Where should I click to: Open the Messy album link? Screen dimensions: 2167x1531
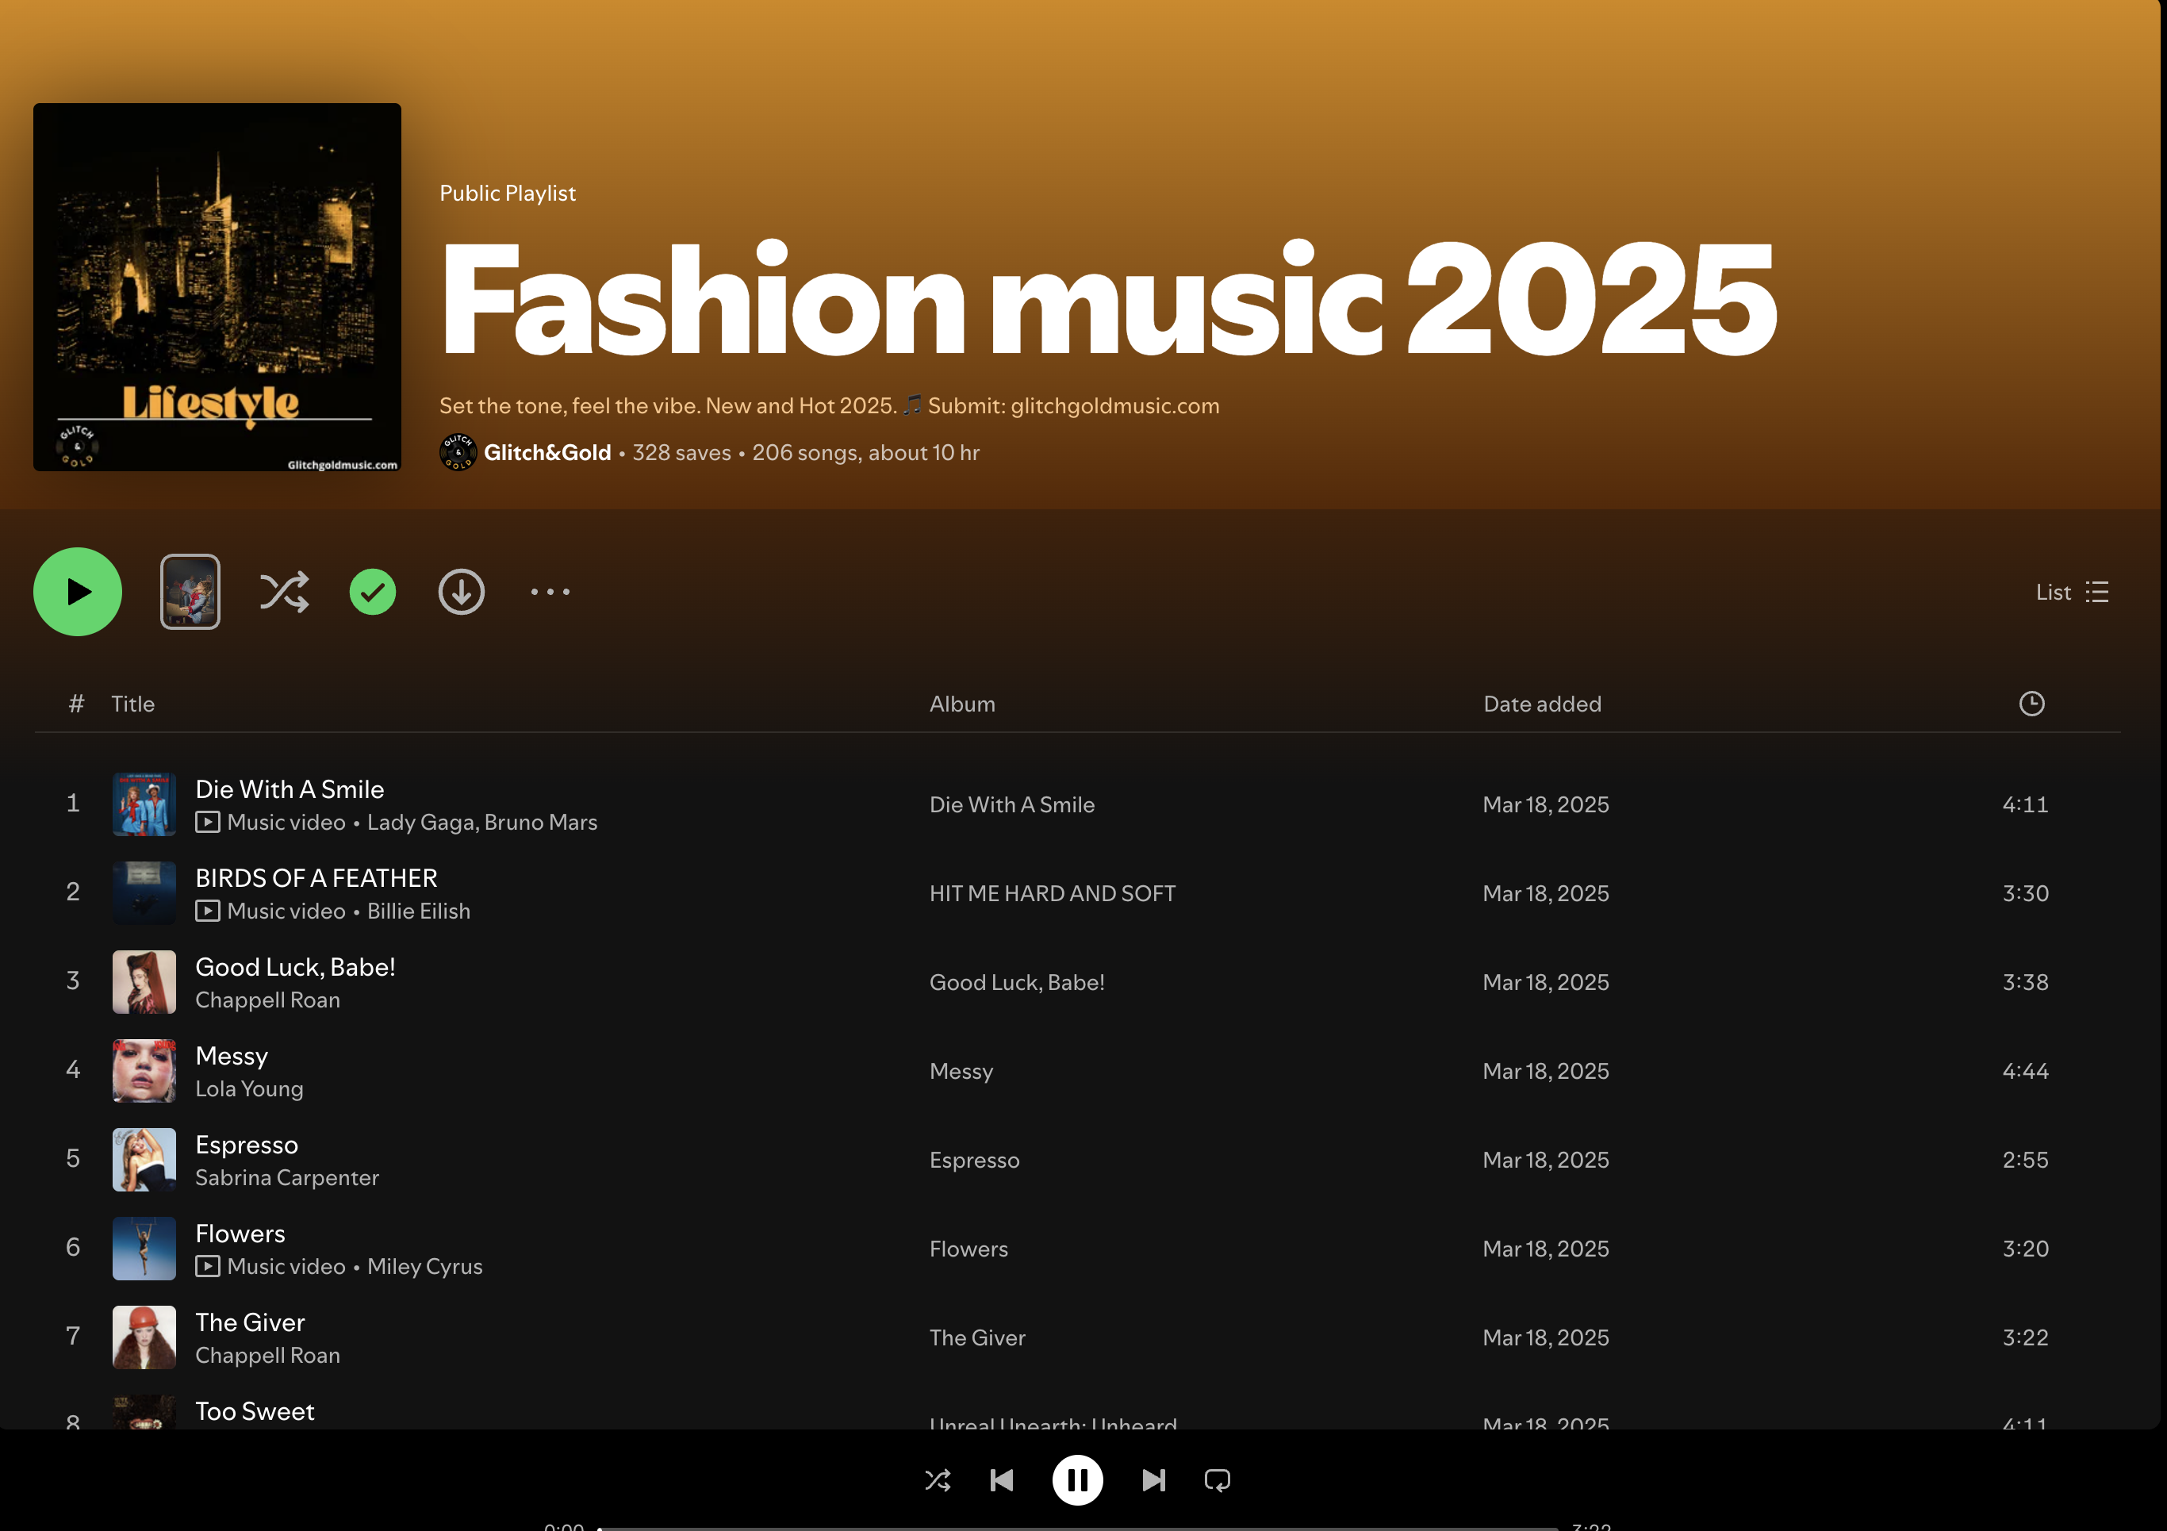[x=961, y=1072]
